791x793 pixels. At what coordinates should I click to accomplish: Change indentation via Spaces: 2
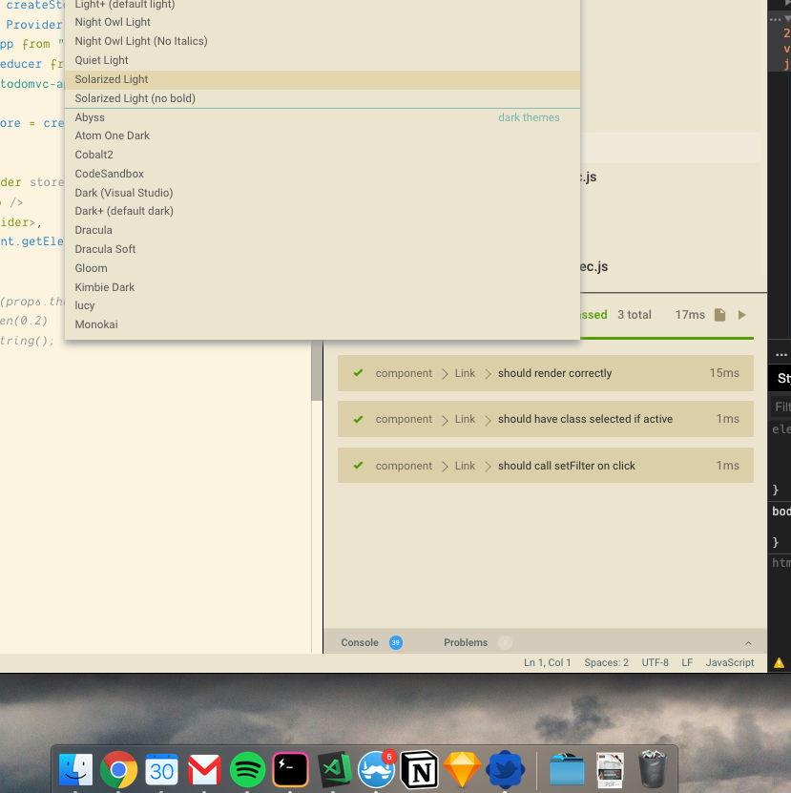(607, 662)
